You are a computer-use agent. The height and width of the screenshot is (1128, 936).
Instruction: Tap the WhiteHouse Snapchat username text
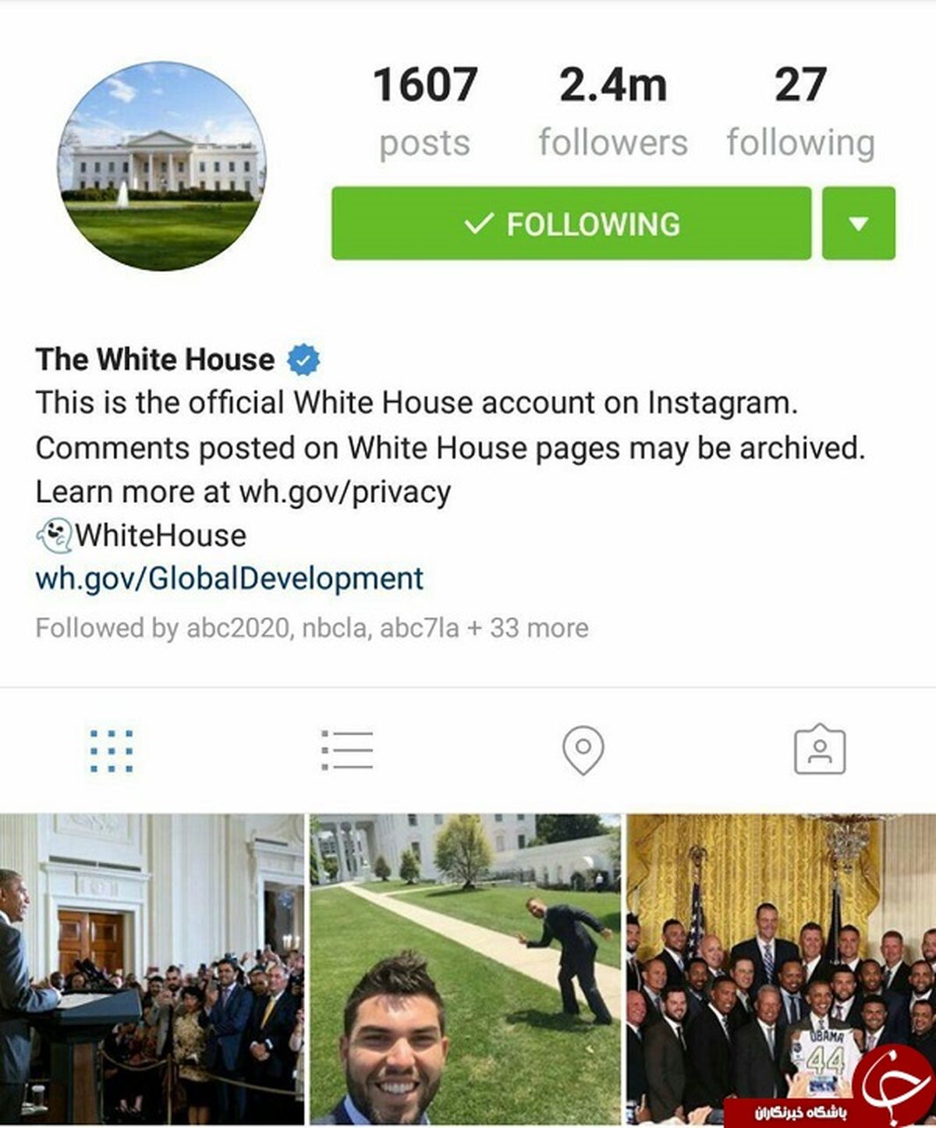coord(161,536)
